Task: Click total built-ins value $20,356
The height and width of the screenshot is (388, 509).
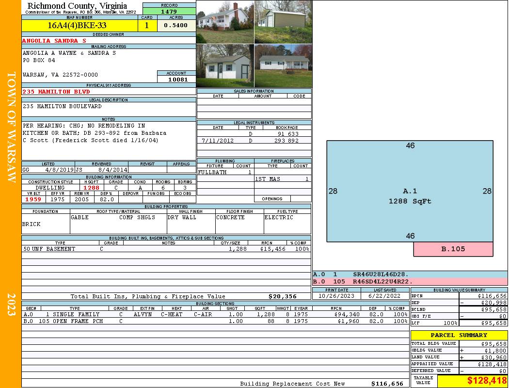Action: tap(283, 296)
